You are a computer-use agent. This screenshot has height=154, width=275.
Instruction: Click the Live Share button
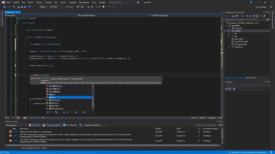[261, 7]
